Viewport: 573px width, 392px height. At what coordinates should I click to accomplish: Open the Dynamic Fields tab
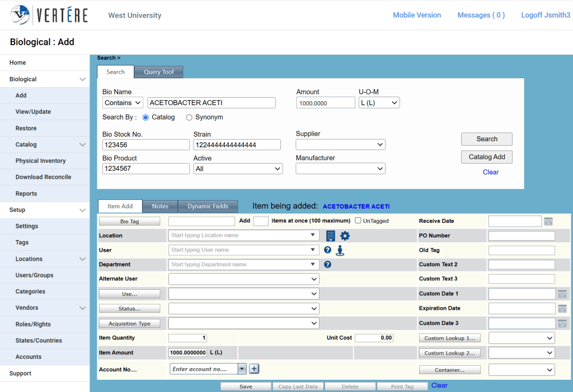pos(208,206)
